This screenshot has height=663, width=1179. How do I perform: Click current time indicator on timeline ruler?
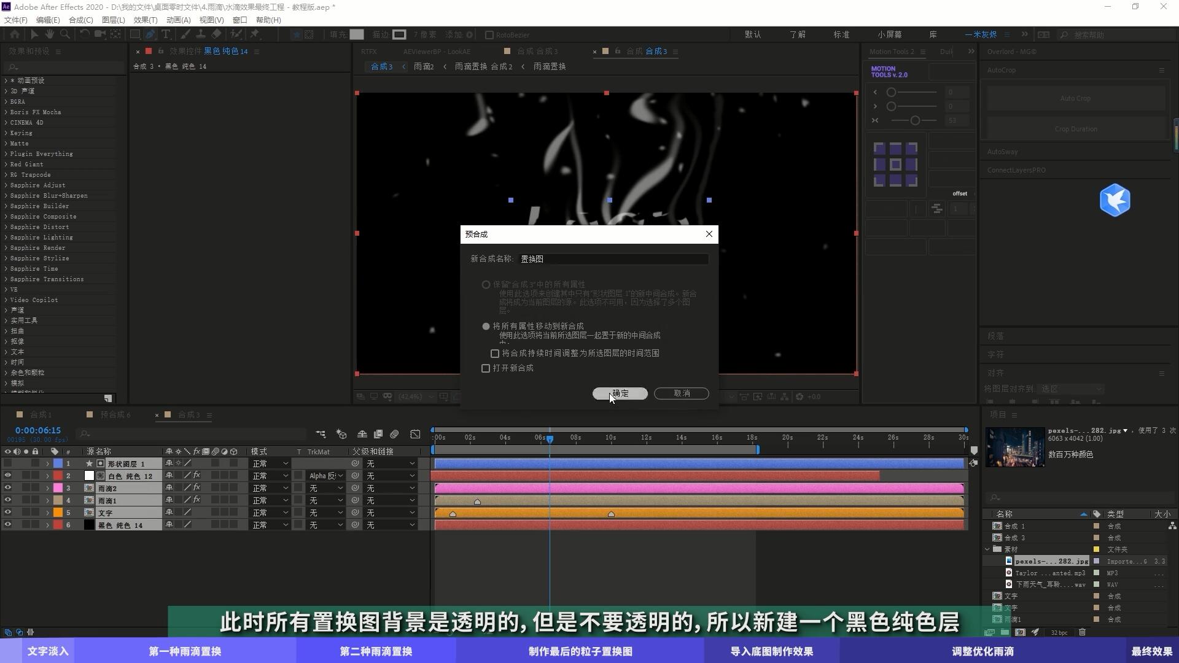pyautogui.click(x=550, y=439)
